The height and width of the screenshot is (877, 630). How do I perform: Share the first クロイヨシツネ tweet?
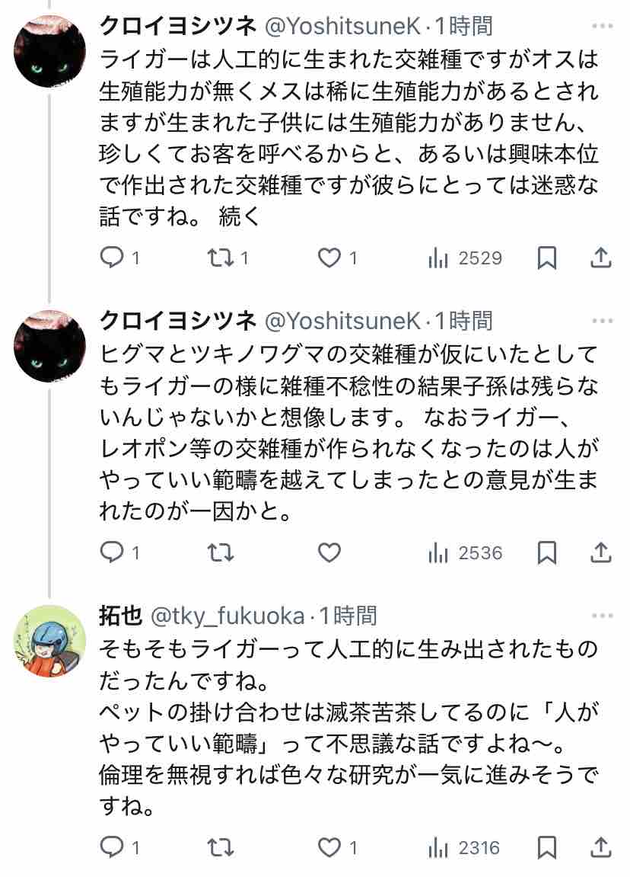click(x=601, y=258)
